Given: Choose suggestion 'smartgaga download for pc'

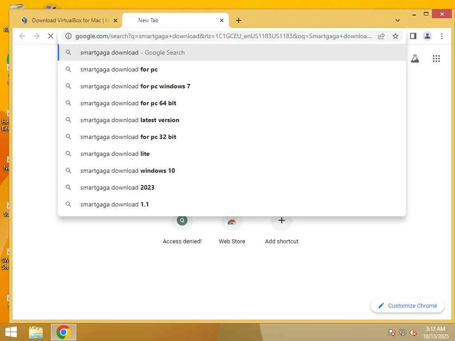Looking at the screenshot, I should coord(232,69).
